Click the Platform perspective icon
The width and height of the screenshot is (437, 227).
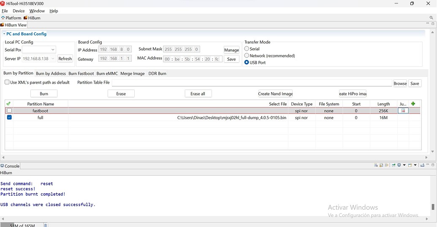(x=3, y=18)
